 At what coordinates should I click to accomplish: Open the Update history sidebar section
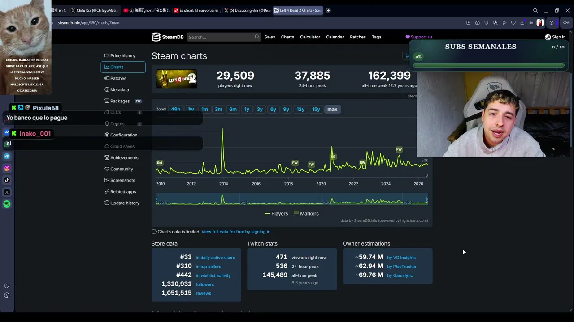123,203
